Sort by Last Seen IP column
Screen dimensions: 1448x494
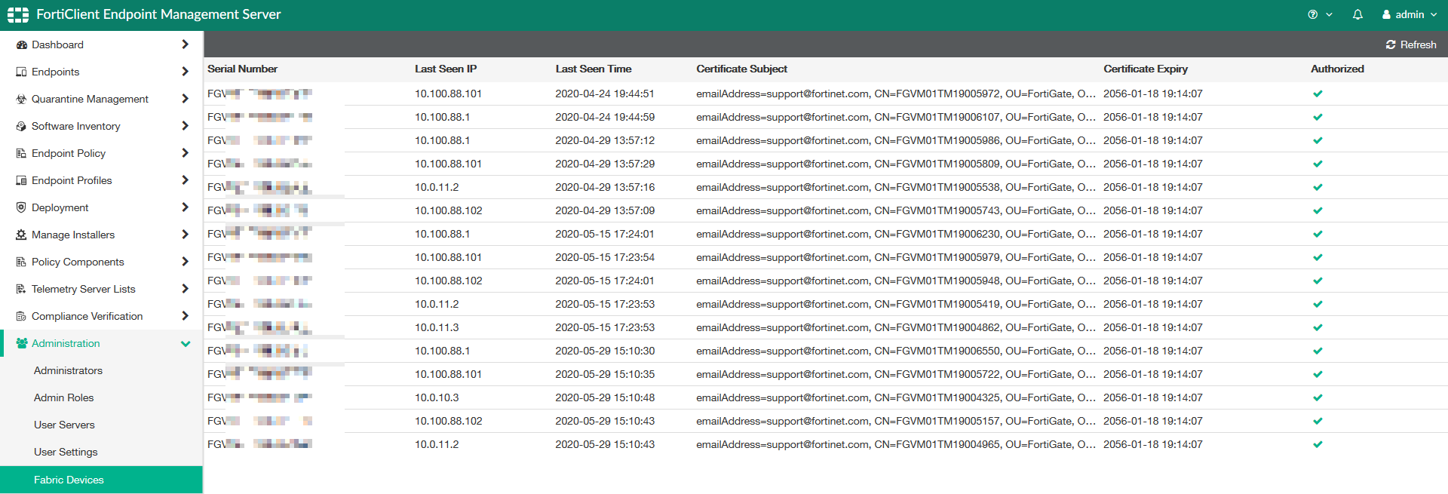click(446, 69)
